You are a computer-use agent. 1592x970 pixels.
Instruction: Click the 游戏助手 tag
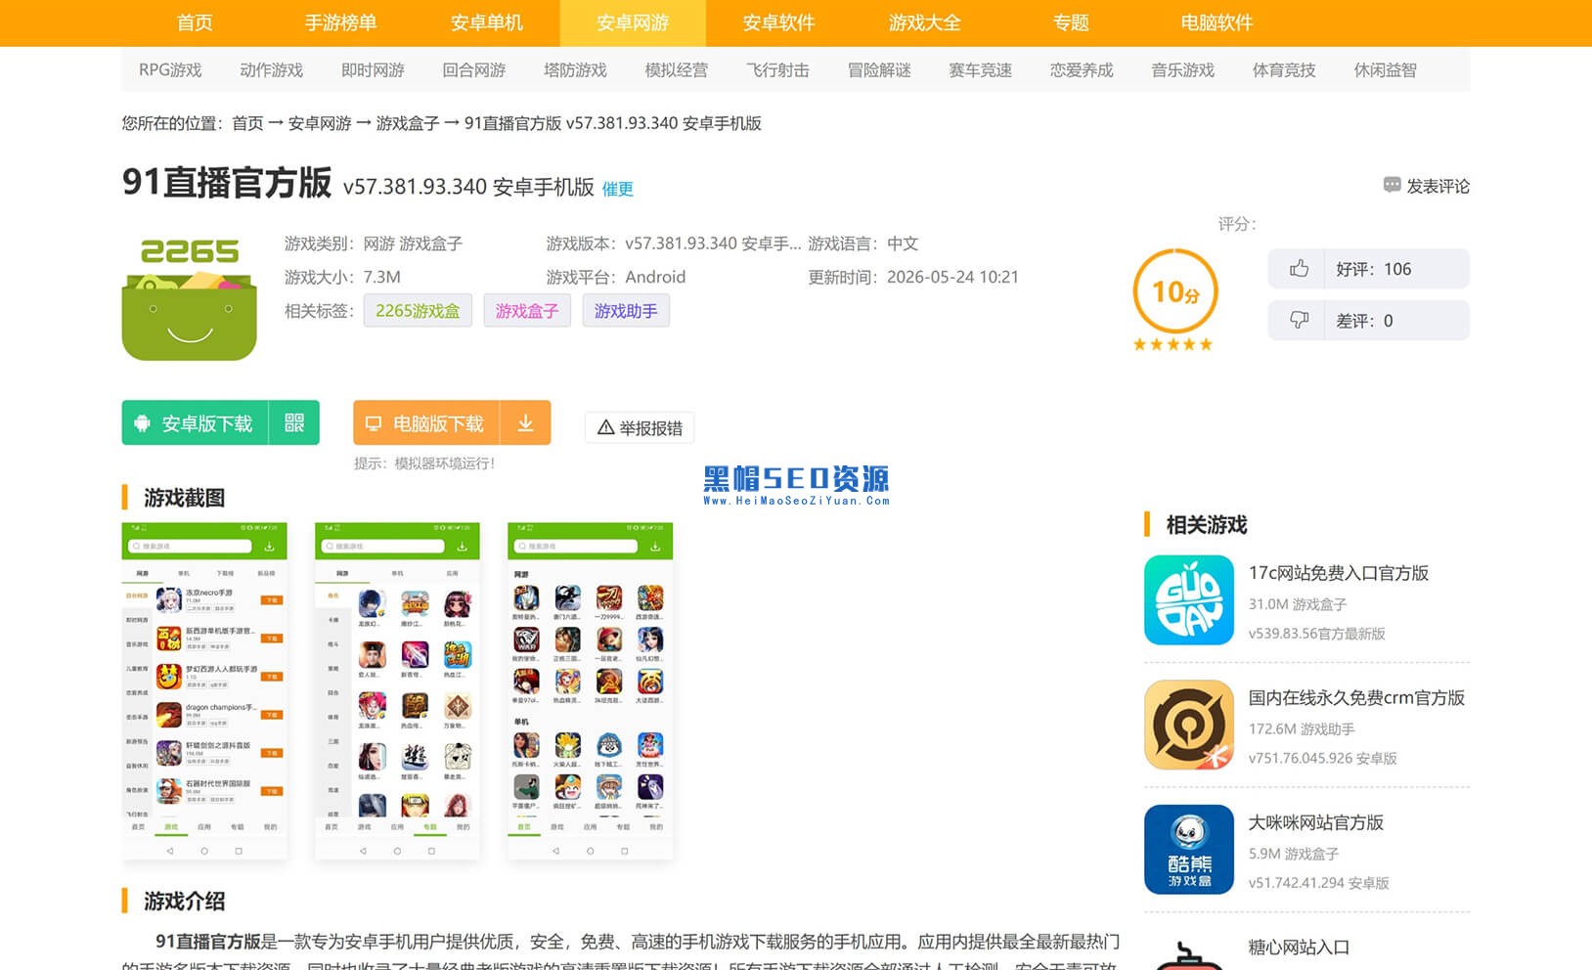(x=626, y=311)
